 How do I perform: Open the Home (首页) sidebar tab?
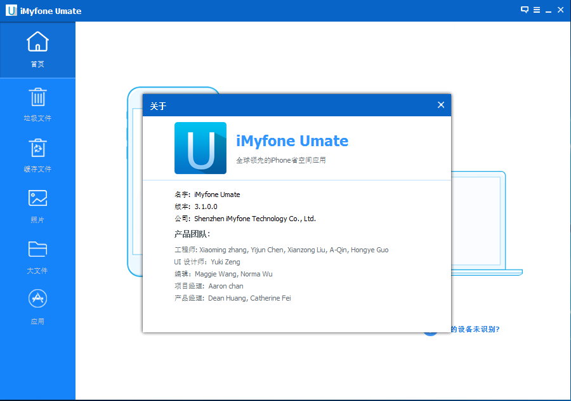tap(37, 50)
